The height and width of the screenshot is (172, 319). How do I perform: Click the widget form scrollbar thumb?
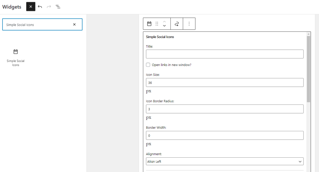(308, 69)
